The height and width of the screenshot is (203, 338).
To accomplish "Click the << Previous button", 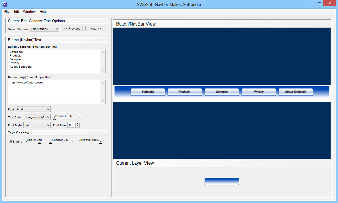I will 72,29.
